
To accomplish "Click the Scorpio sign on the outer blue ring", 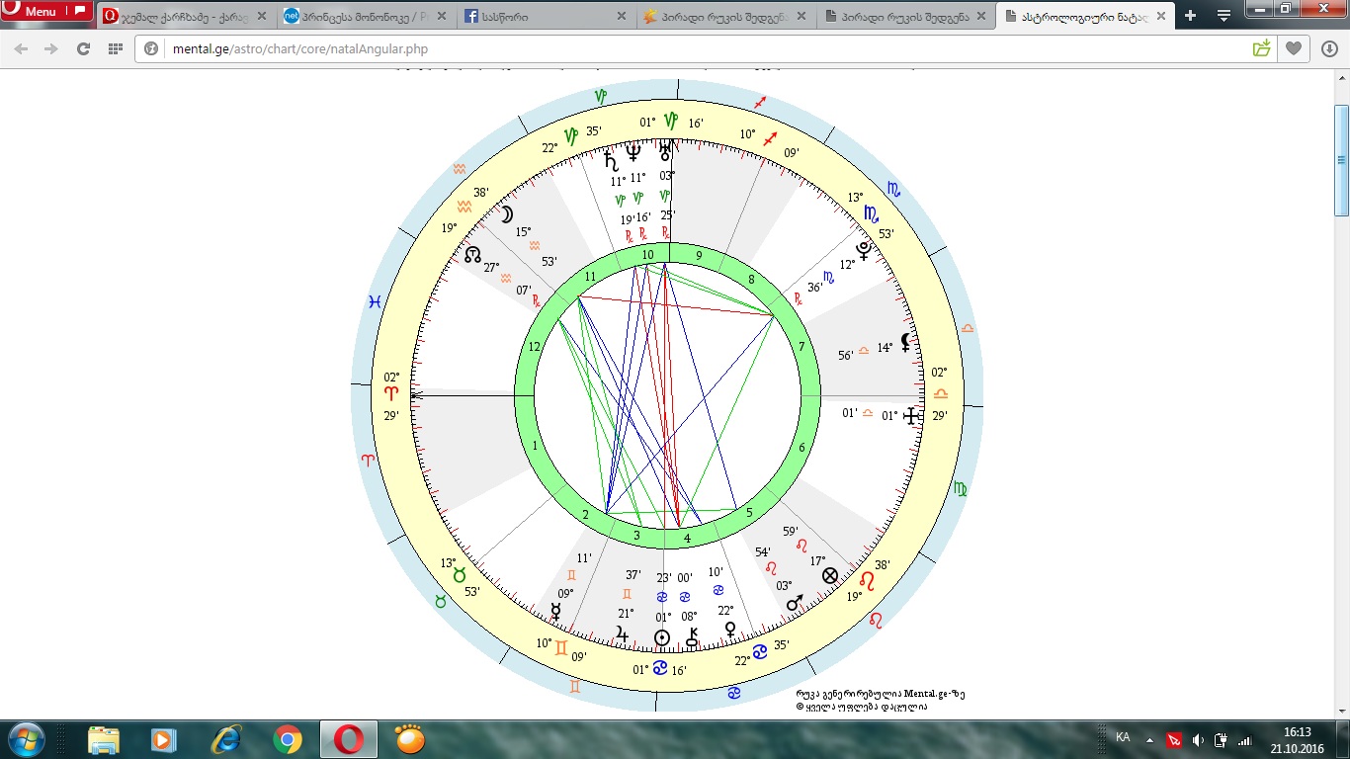I will click(x=892, y=188).
